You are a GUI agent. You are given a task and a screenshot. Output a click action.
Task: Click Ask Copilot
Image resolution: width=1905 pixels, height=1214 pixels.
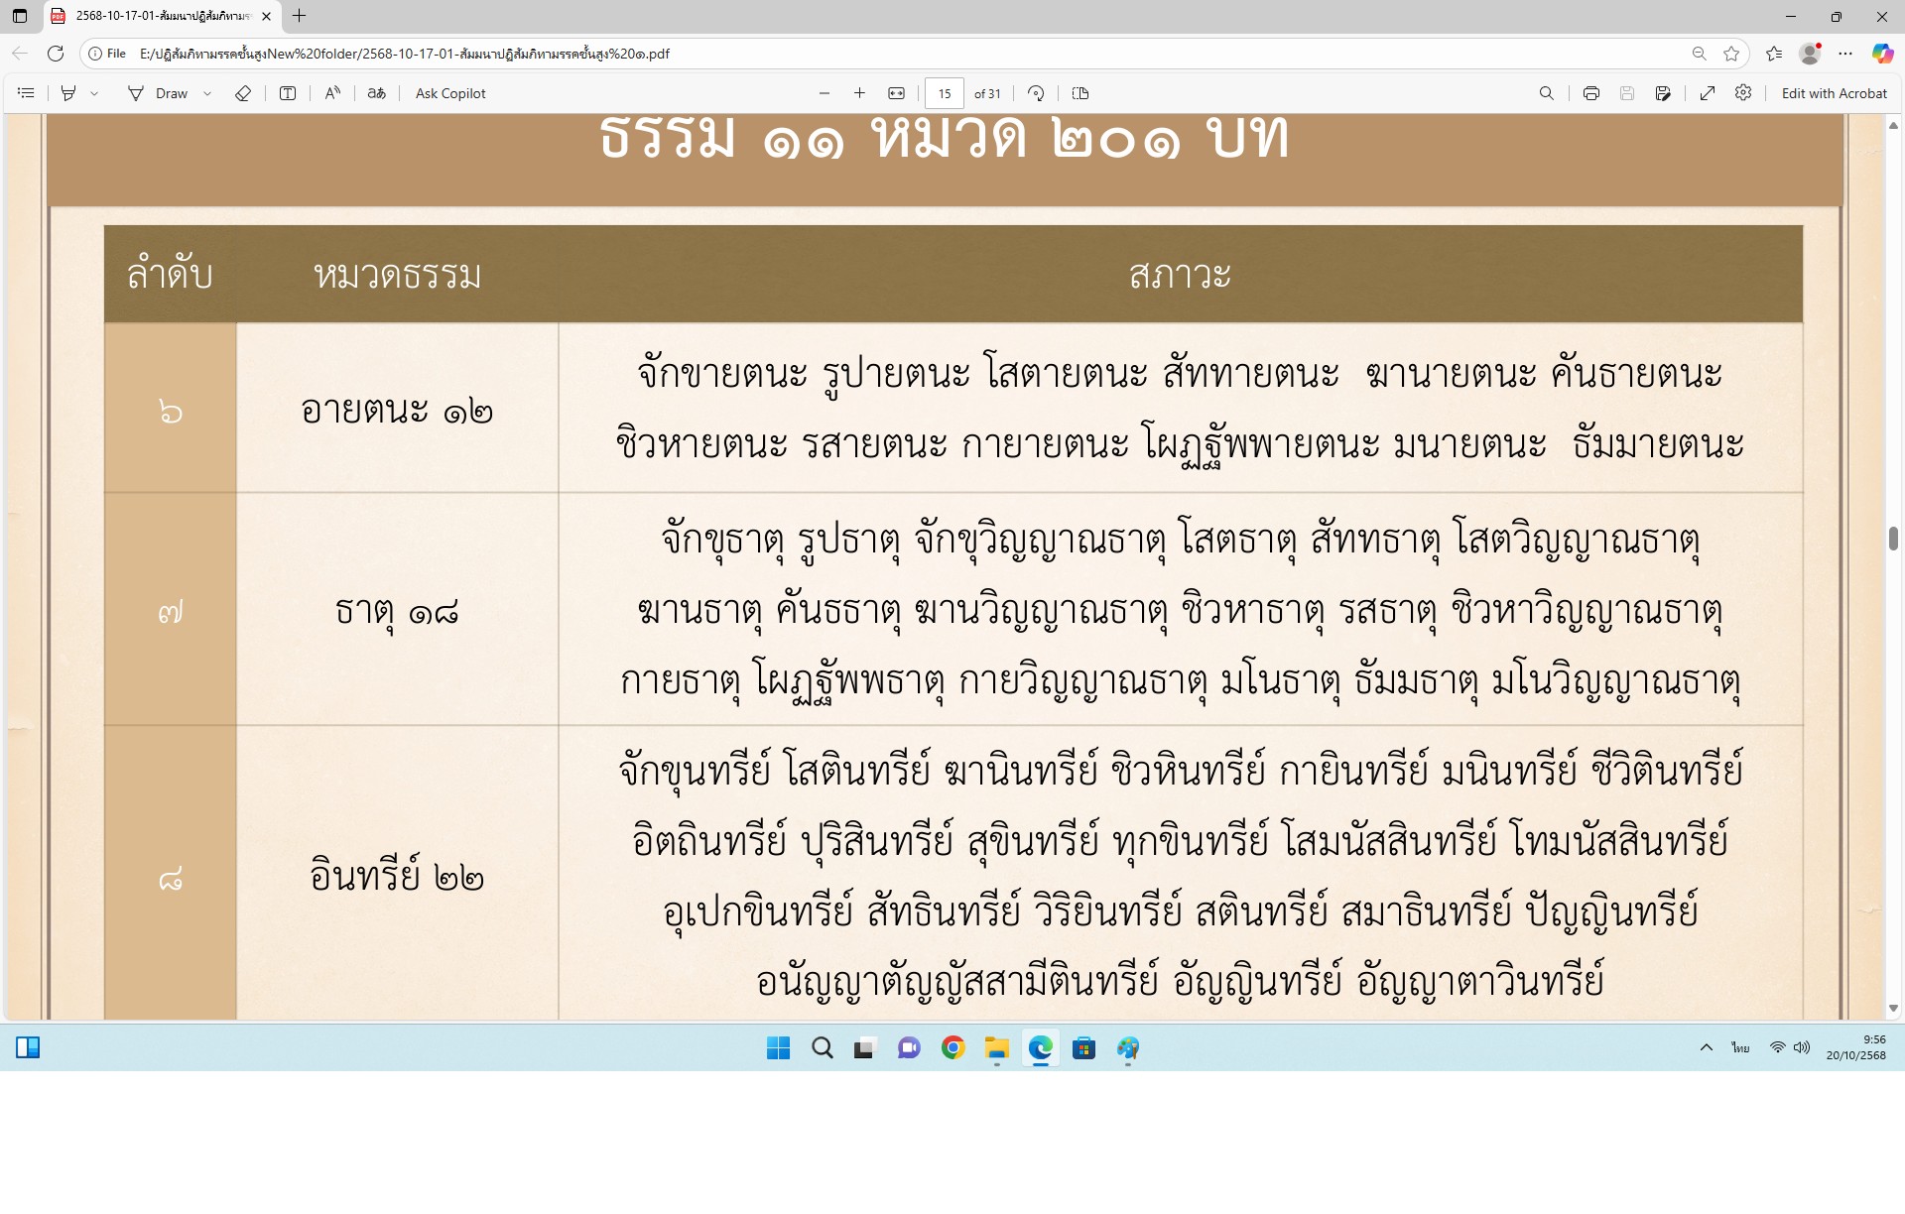450,93
